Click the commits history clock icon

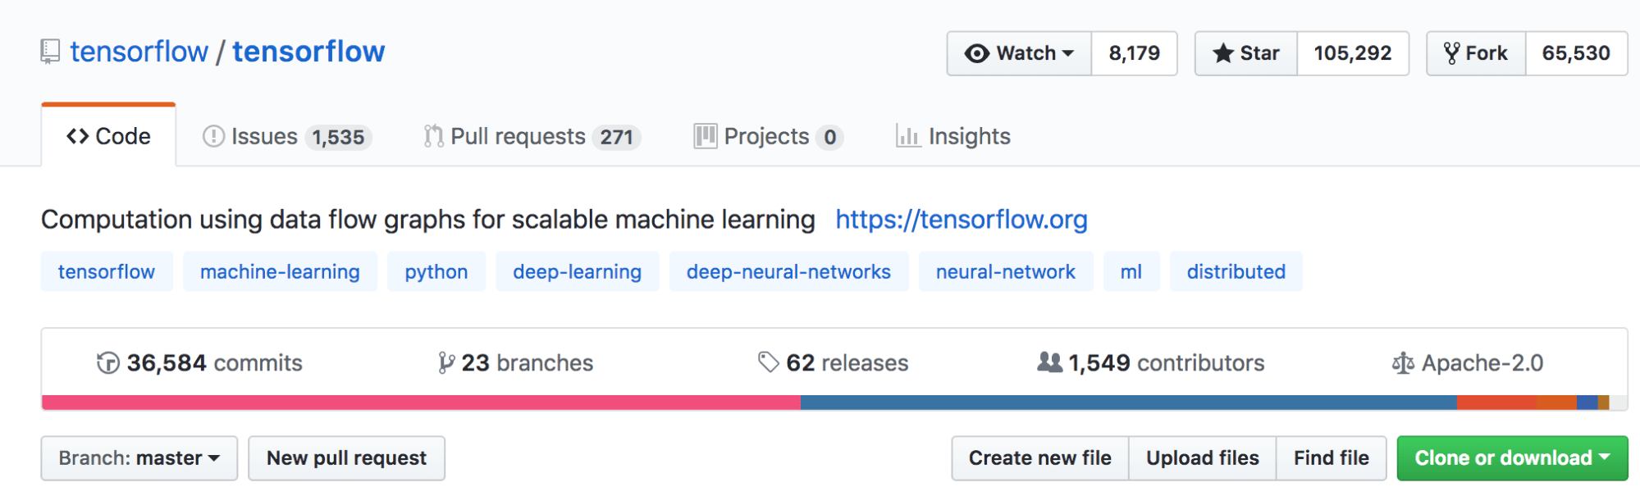(108, 362)
